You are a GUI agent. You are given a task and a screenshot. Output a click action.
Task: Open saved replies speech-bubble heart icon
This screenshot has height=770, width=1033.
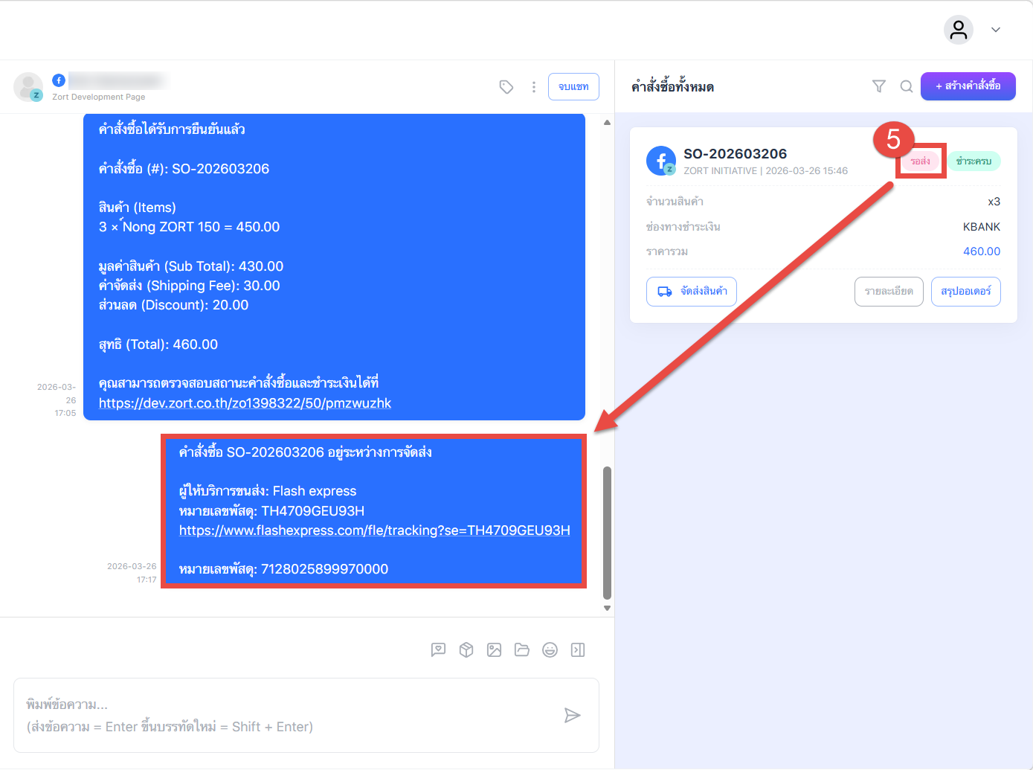click(438, 650)
